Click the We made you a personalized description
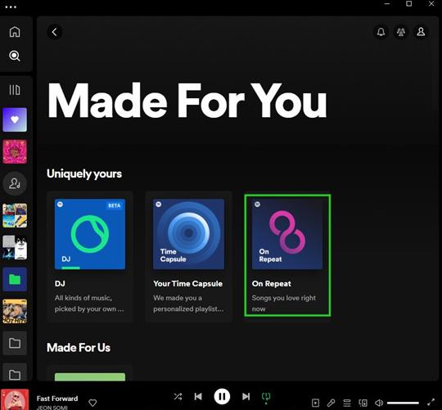 tap(188, 304)
